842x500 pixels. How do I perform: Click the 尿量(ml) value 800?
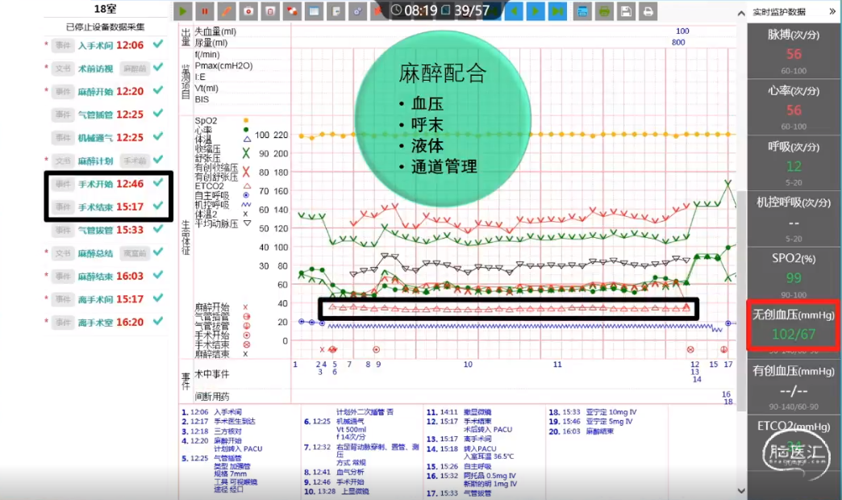pyautogui.click(x=678, y=43)
